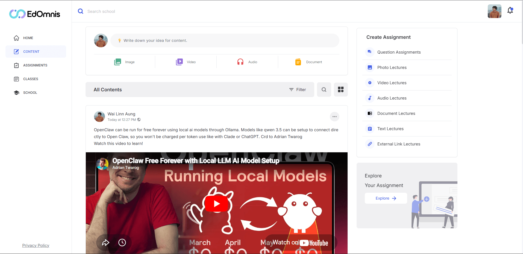Click the post timestamp Today at 12:27 PM
The height and width of the screenshot is (254, 523).
coord(122,120)
